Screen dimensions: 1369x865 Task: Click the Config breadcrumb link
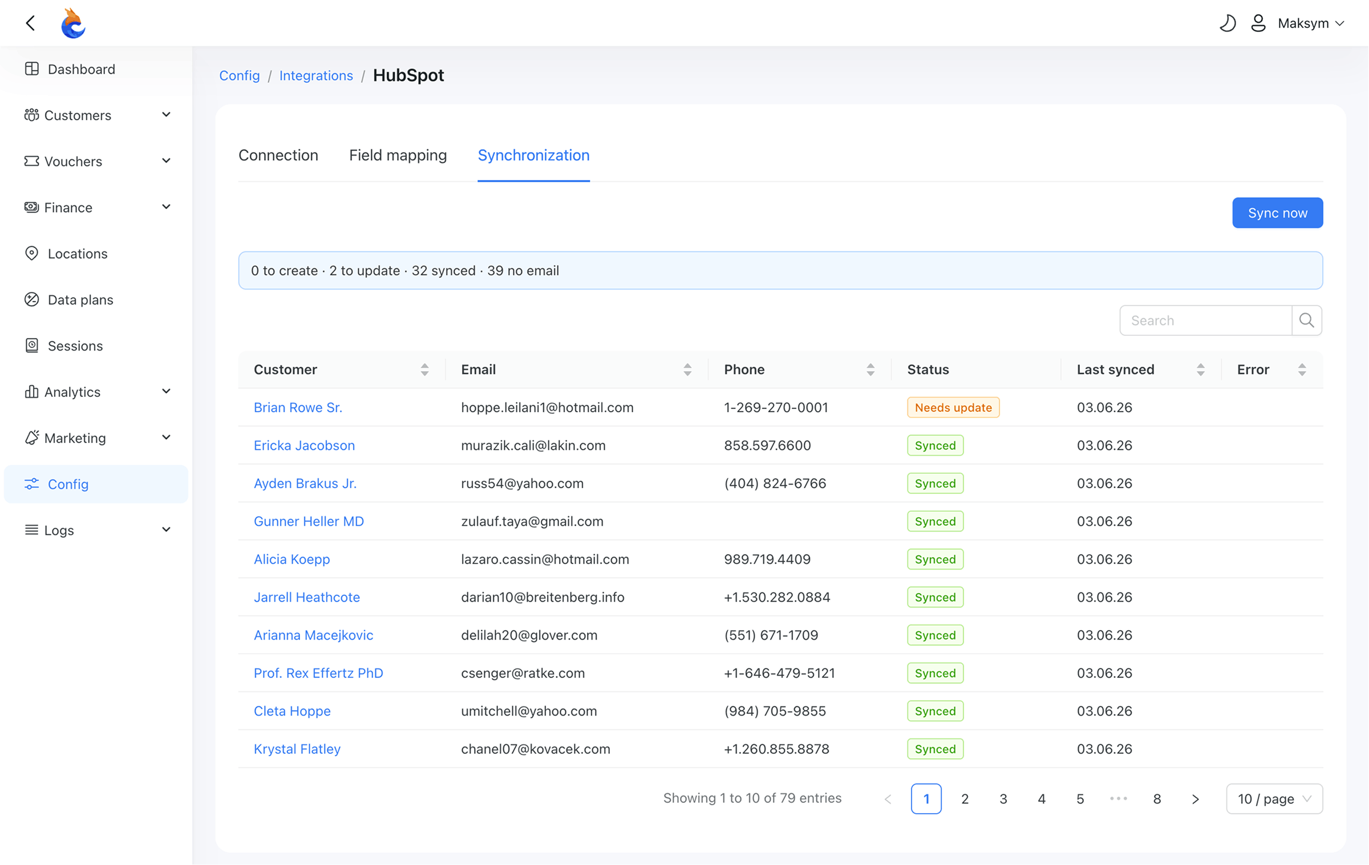point(240,76)
